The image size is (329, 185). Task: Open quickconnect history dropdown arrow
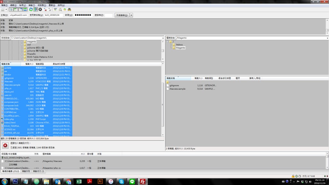pyautogui.click(x=131, y=15)
